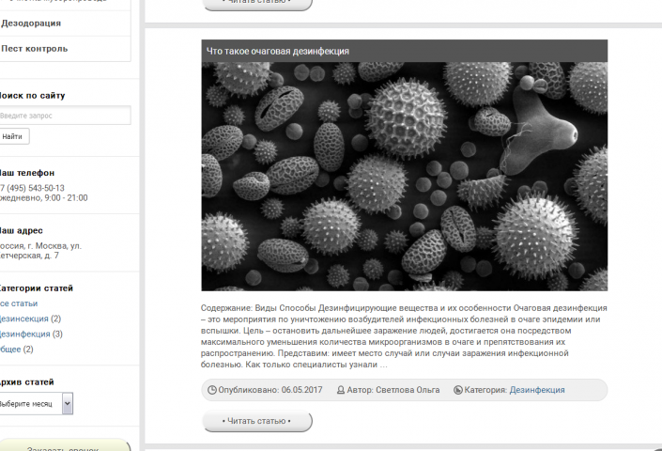Click the clock icon next to Опубликовано
662x451 pixels.
coord(212,390)
